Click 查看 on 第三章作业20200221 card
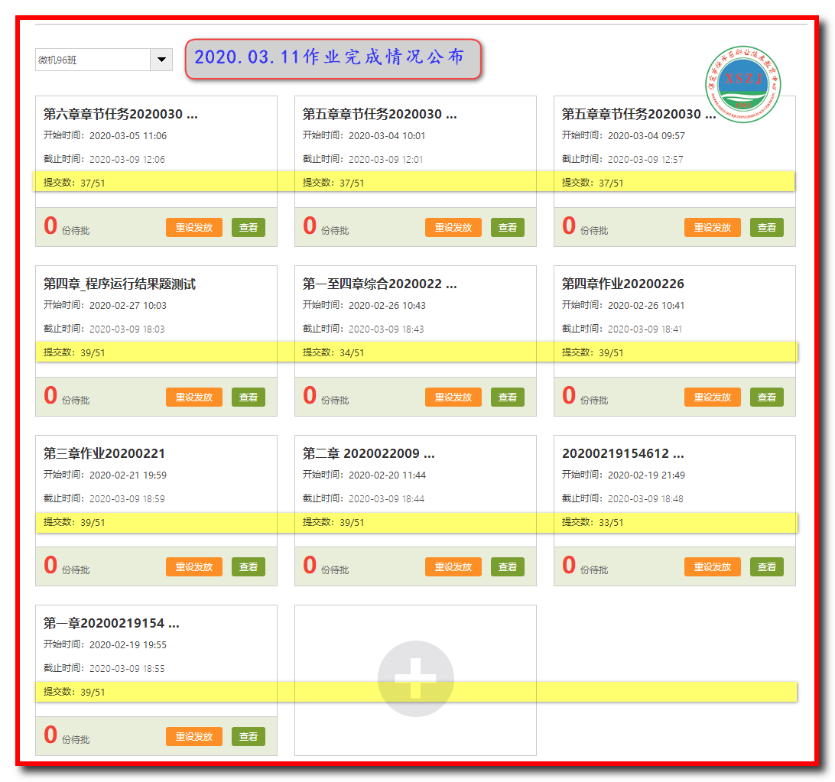This screenshot has height=782, width=835. pos(249,567)
